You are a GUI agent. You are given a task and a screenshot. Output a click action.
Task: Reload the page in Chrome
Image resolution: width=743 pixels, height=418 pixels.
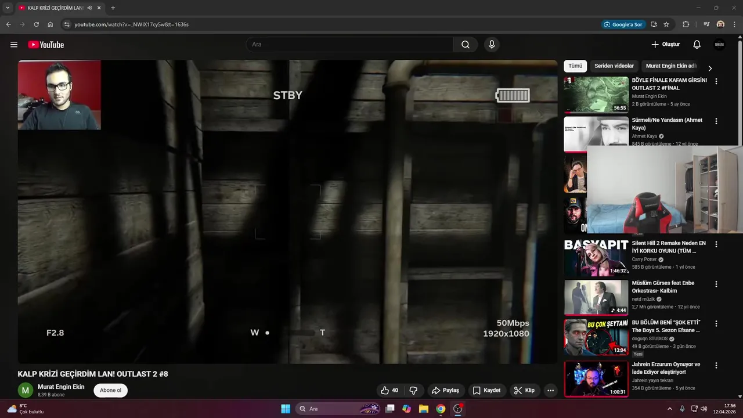click(36, 24)
